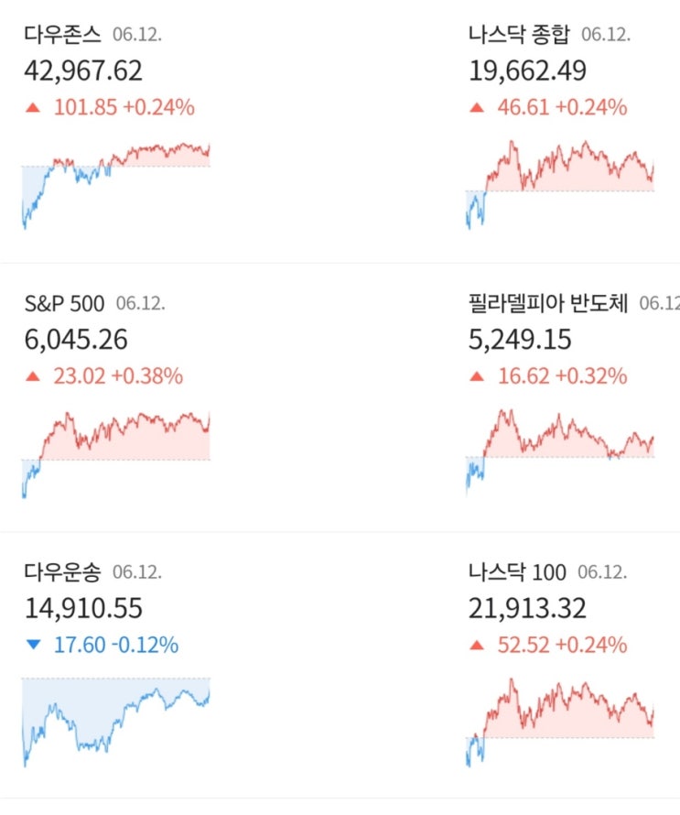
Task: Click the blue down arrow for 다우운송
Action: click(x=34, y=645)
